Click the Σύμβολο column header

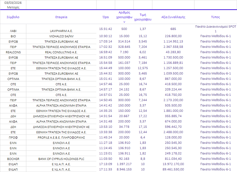pyautogui.click(x=13, y=17)
